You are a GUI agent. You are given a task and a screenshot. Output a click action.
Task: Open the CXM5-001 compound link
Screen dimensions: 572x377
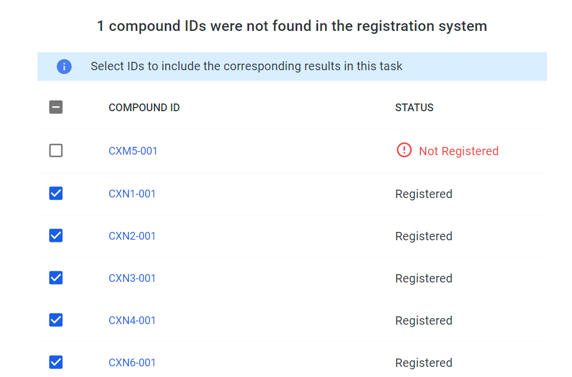133,151
